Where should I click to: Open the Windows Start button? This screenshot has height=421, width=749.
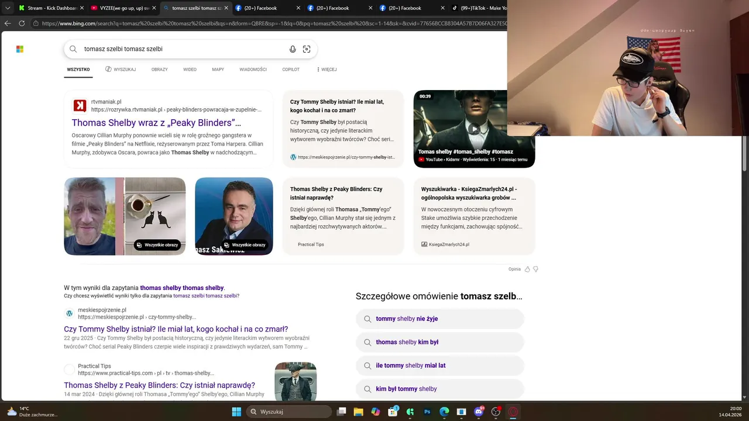236,412
